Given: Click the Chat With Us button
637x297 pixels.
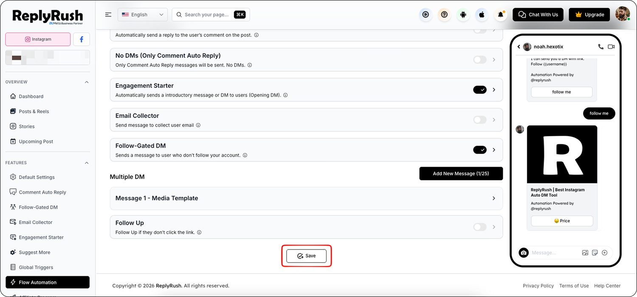Looking at the screenshot, I should coord(538,14).
